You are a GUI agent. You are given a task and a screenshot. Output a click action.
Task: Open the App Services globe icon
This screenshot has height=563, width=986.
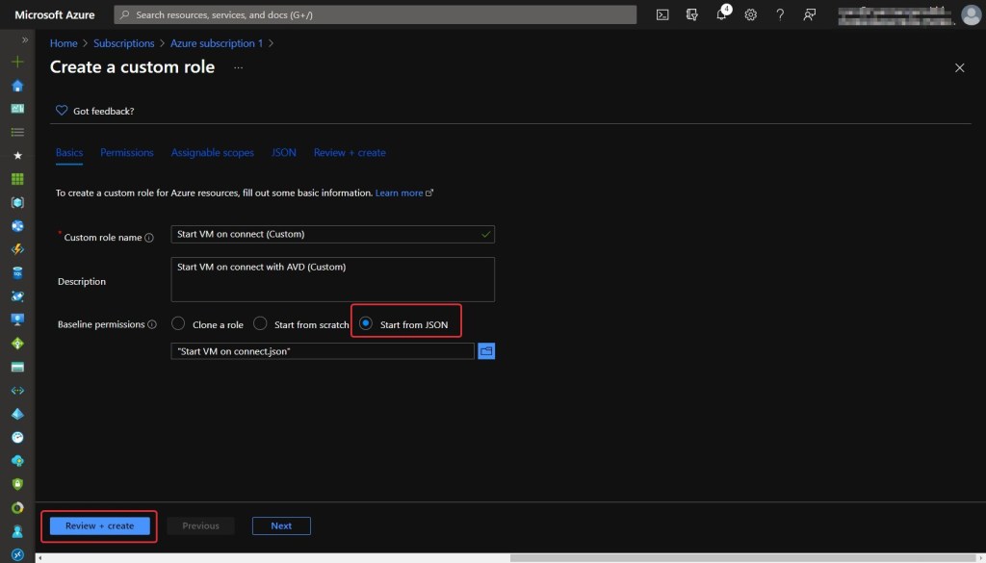(x=17, y=226)
